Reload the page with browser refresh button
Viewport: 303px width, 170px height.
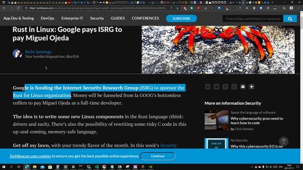click(18, 8)
